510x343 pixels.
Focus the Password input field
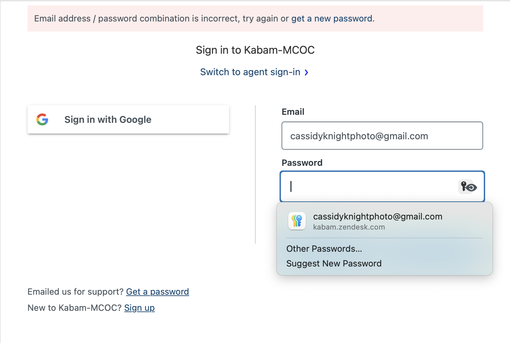coord(382,187)
